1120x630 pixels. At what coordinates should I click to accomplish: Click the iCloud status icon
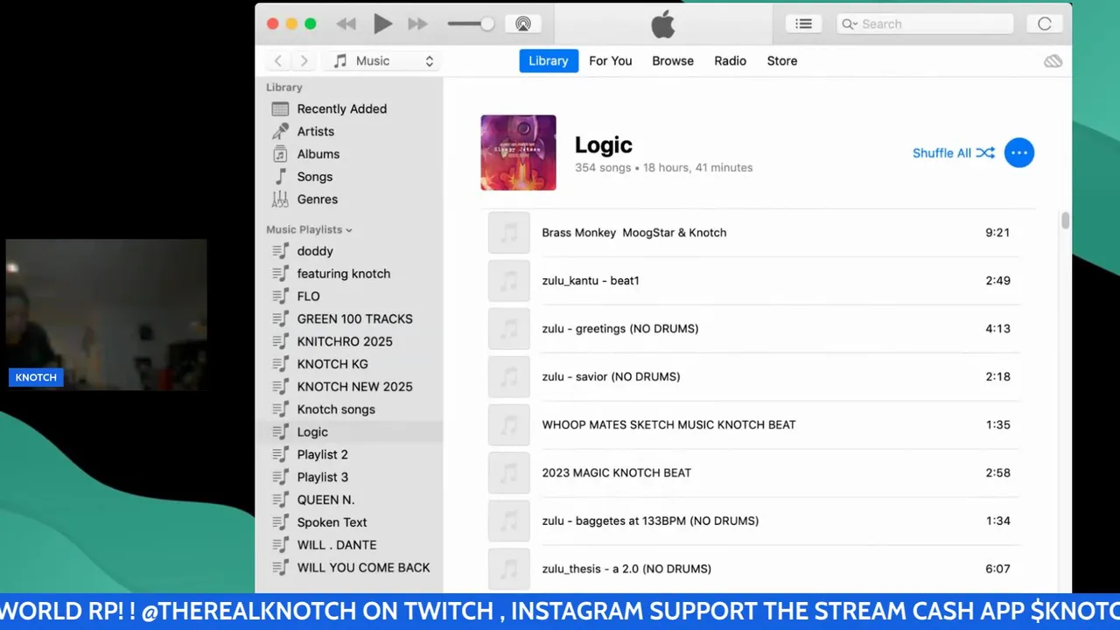coord(1053,60)
